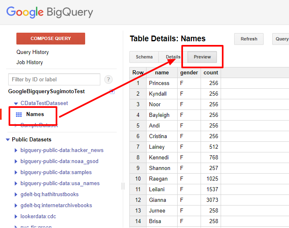289x228 pixels.
Task: Switch to the Details tab
Action: point(173,57)
